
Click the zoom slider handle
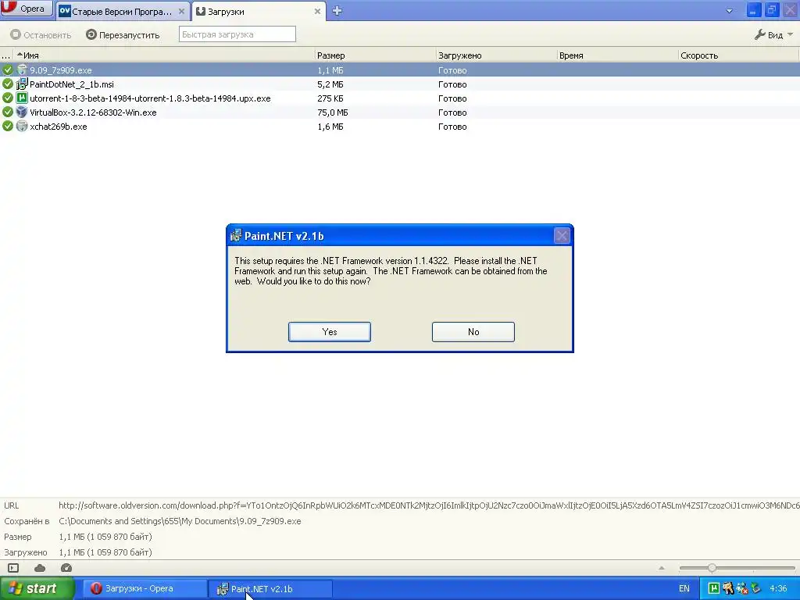pos(712,568)
